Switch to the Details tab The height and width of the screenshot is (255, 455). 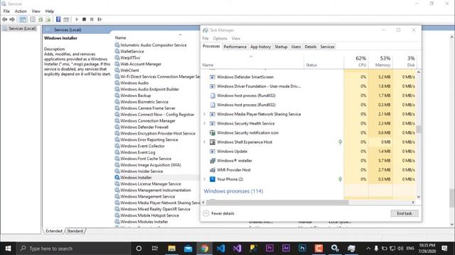(x=311, y=47)
